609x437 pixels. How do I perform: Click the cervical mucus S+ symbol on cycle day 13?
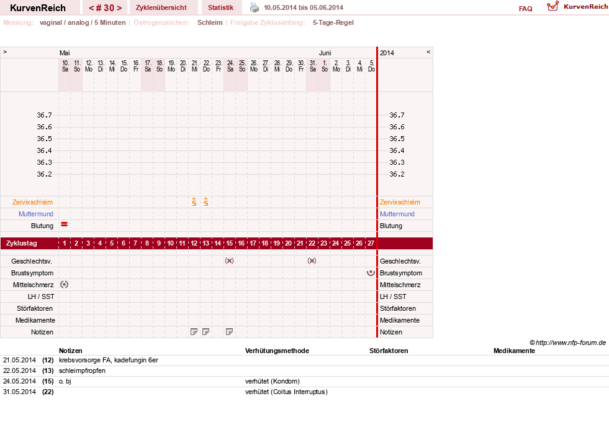click(206, 202)
